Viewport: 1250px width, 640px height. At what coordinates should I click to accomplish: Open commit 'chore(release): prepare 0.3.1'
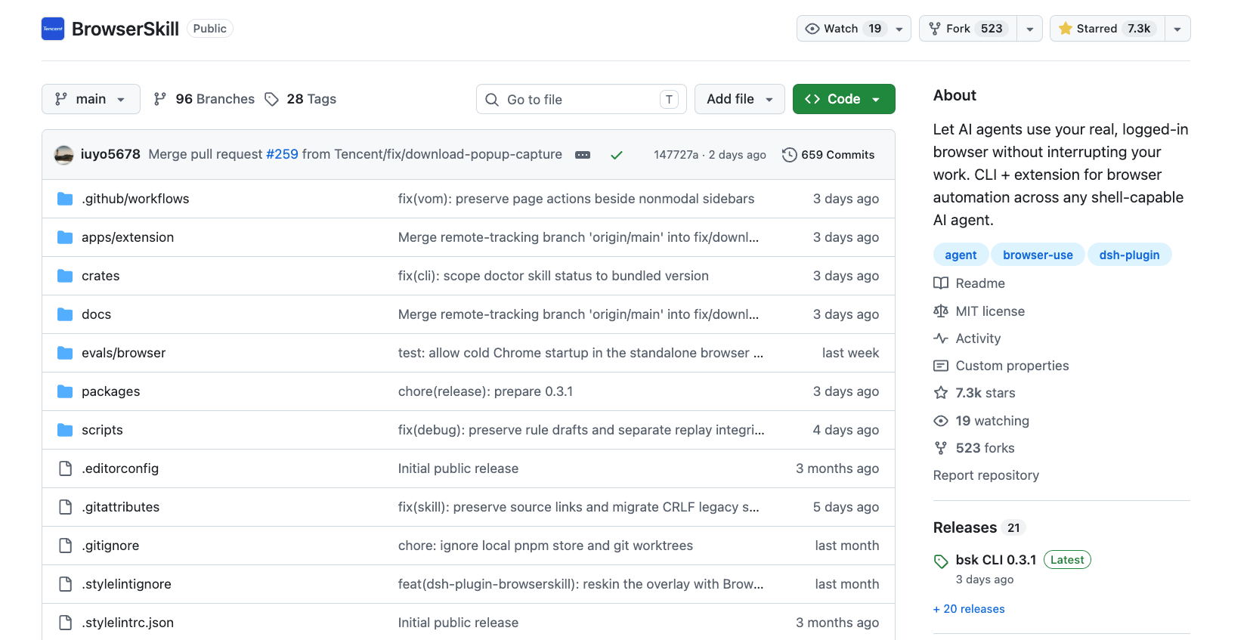pyautogui.click(x=485, y=391)
